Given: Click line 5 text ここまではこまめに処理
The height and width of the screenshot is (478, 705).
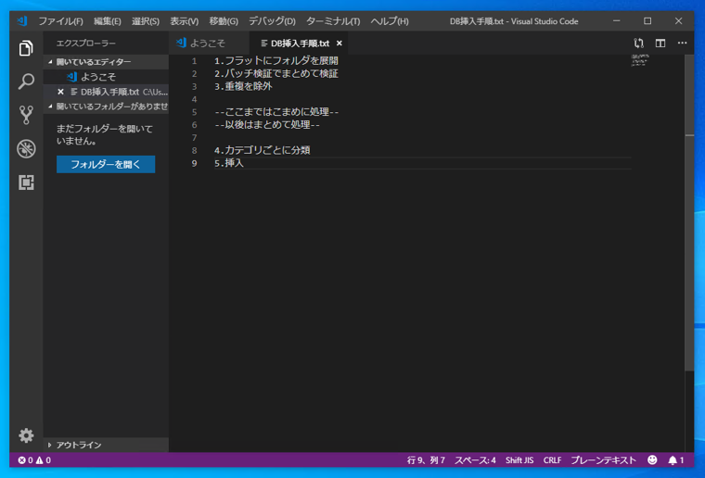Looking at the screenshot, I should (x=277, y=112).
